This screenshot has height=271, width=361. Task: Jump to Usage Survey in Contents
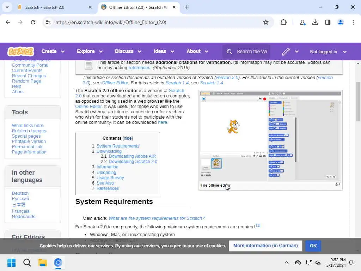click(x=110, y=178)
